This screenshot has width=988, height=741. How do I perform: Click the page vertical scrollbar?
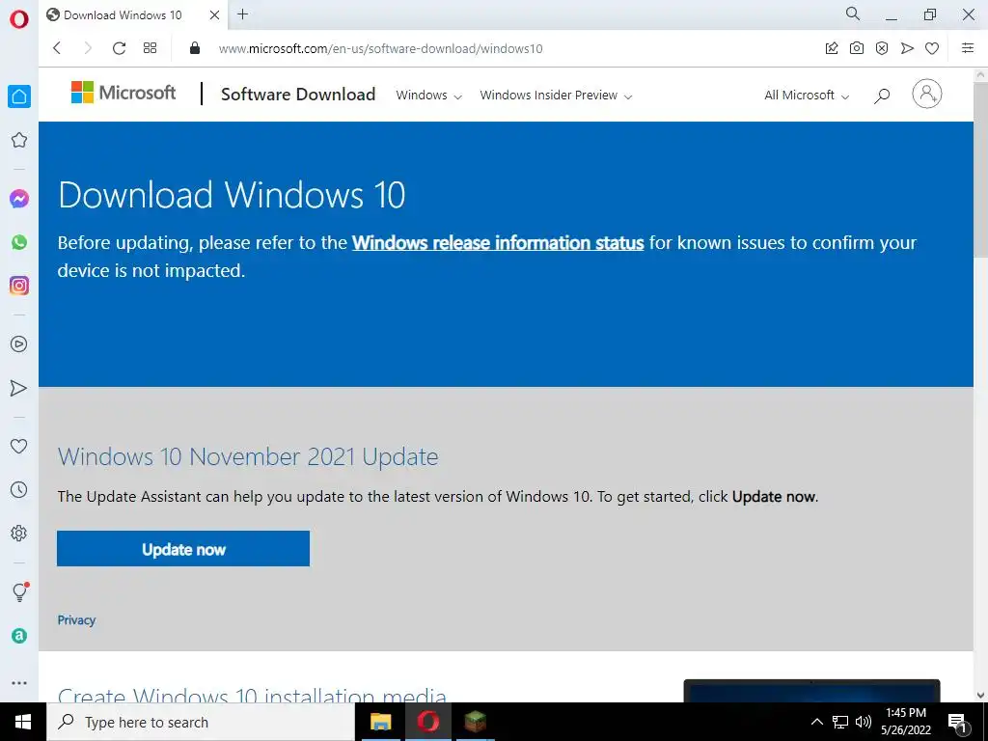tap(980, 170)
